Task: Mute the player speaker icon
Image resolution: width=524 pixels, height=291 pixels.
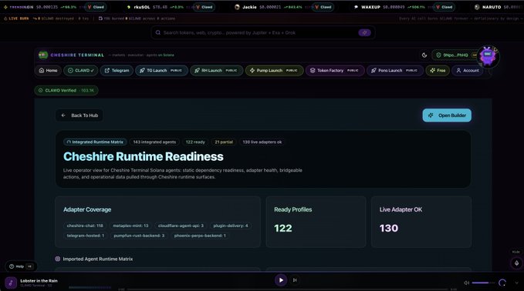Action: (x=467, y=283)
